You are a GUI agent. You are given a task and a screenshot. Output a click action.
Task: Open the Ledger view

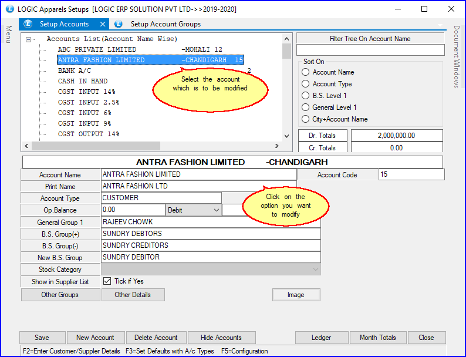pos(321,338)
